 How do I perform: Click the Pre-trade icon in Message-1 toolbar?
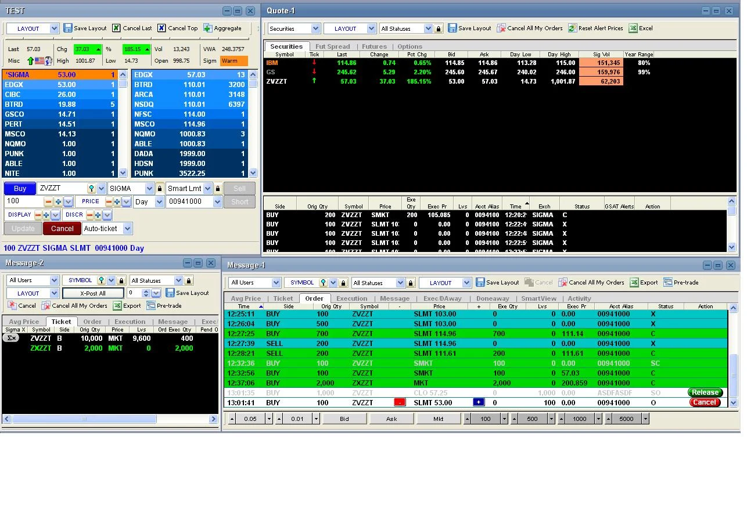(x=668, y=283)
